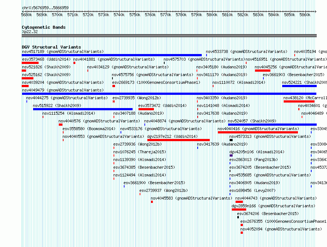Click esv2739936 (Wong2012b) label
This screenshot has height=247, width=327.
(x=137, y=144)
